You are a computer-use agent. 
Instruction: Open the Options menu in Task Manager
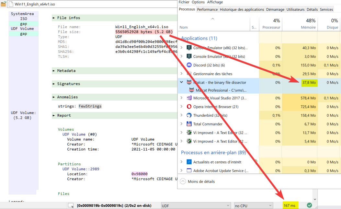198,2
